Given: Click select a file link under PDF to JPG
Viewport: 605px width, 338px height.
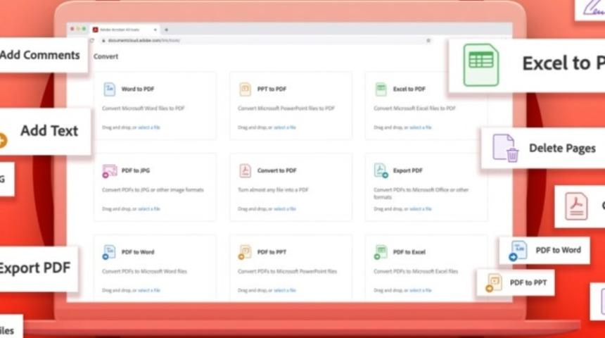Looking at the screenshot, I should (x=149, y=209).
